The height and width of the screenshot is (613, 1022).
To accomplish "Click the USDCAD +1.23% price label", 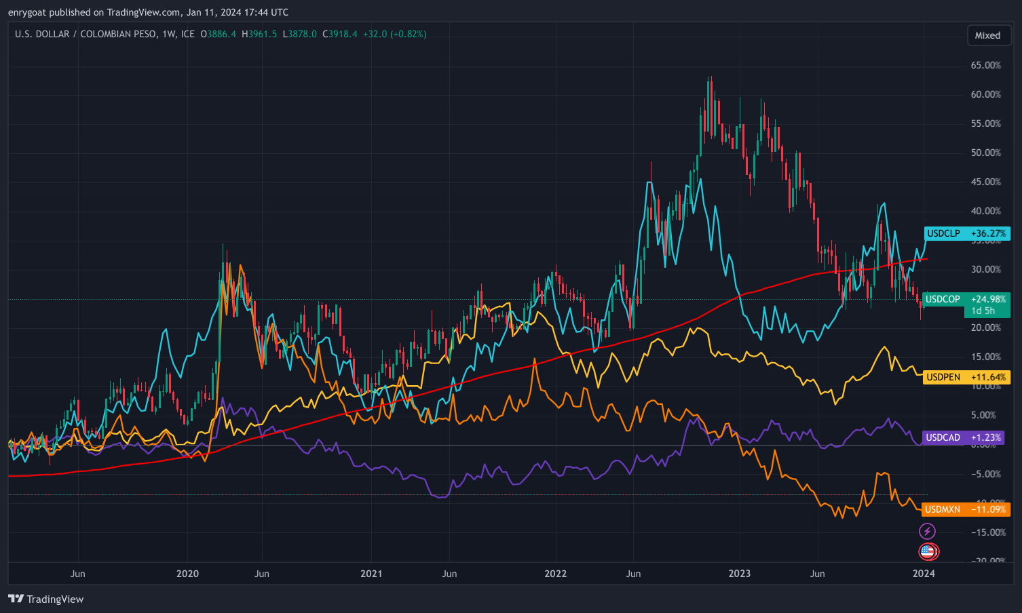I will point(963,437).
